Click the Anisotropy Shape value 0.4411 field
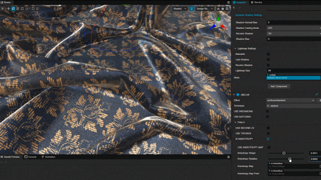The width and height of the screenshot is (321, 180). (x=315, y=153)
